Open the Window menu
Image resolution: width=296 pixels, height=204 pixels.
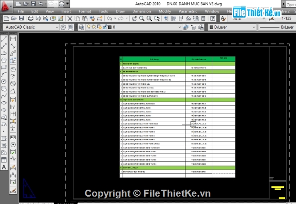pos(212,11)
